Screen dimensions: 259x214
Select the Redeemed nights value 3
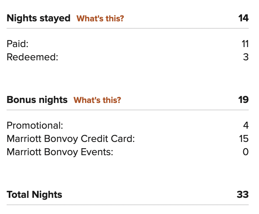click(246, 57)
